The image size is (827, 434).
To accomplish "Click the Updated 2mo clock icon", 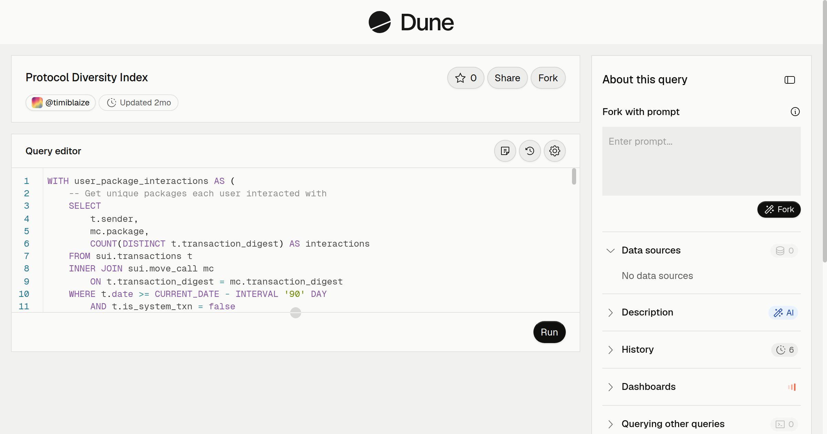I will pos(111,103).
